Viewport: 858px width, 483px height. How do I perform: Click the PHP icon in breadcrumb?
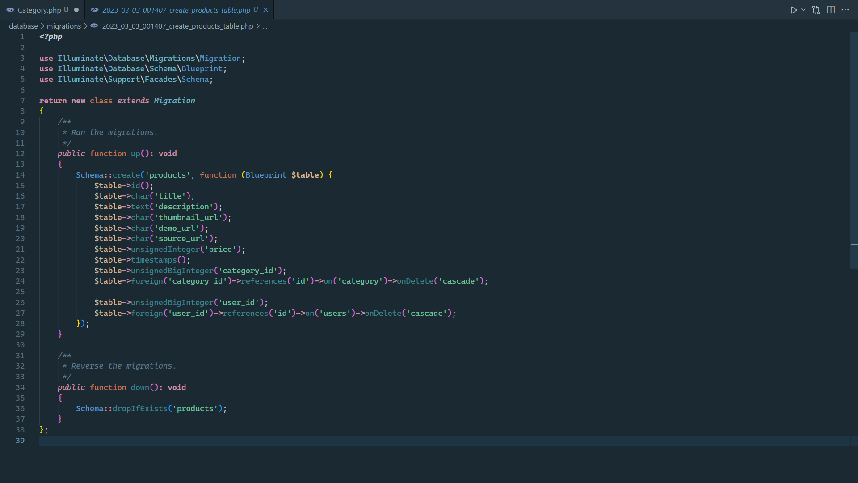[x=94, y=26]
